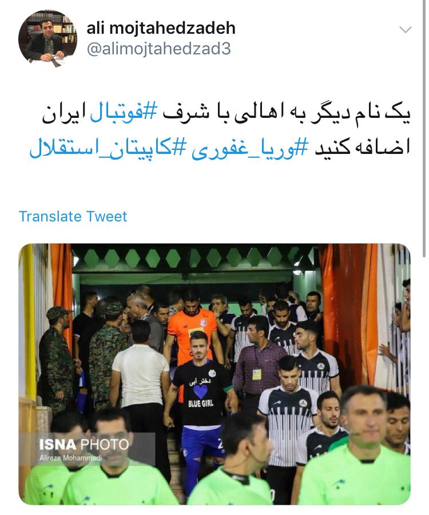Click the Alireza Mohammadi photo credit

coord(70,458)
